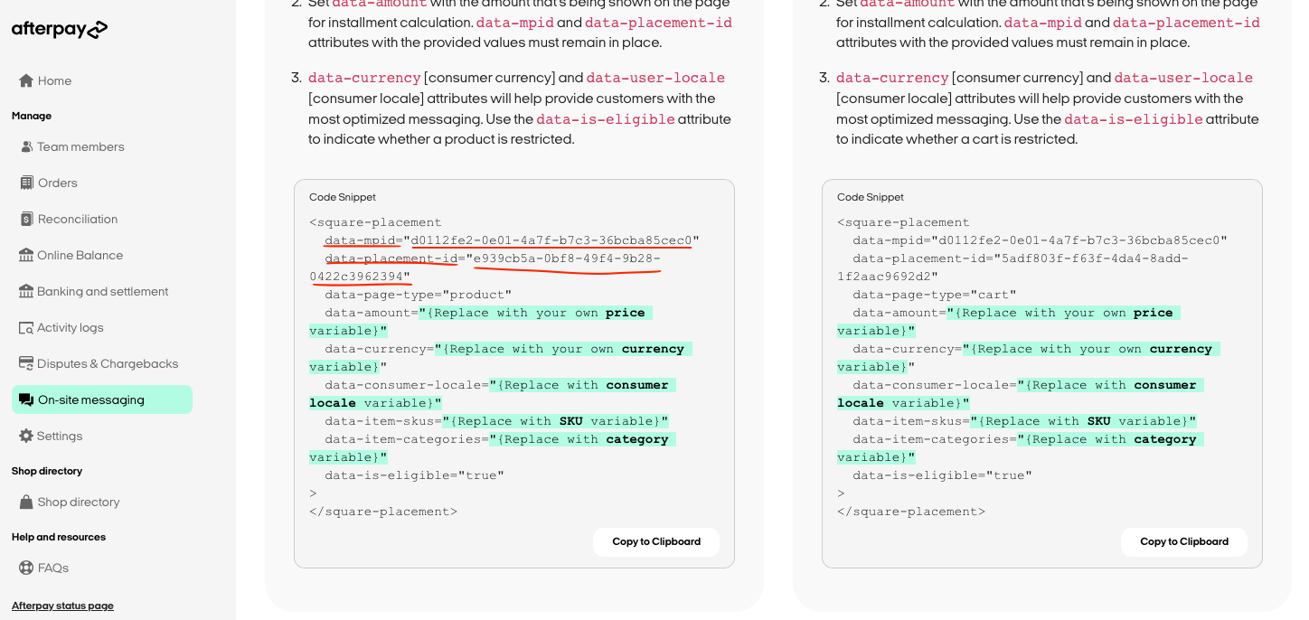
Task: Click the Online Balance bank icon
Action: point(26,255)
